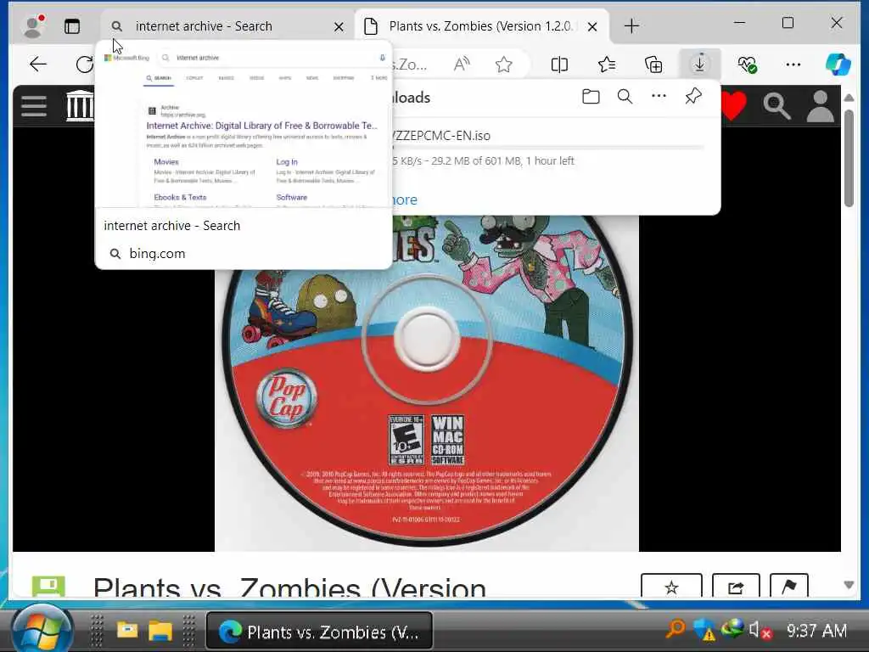The width and height of the screenshot is (869, 652).
Task: Open the first pinned taskbar folder icon
Action: pyautogui.click(x=127, y=631)
